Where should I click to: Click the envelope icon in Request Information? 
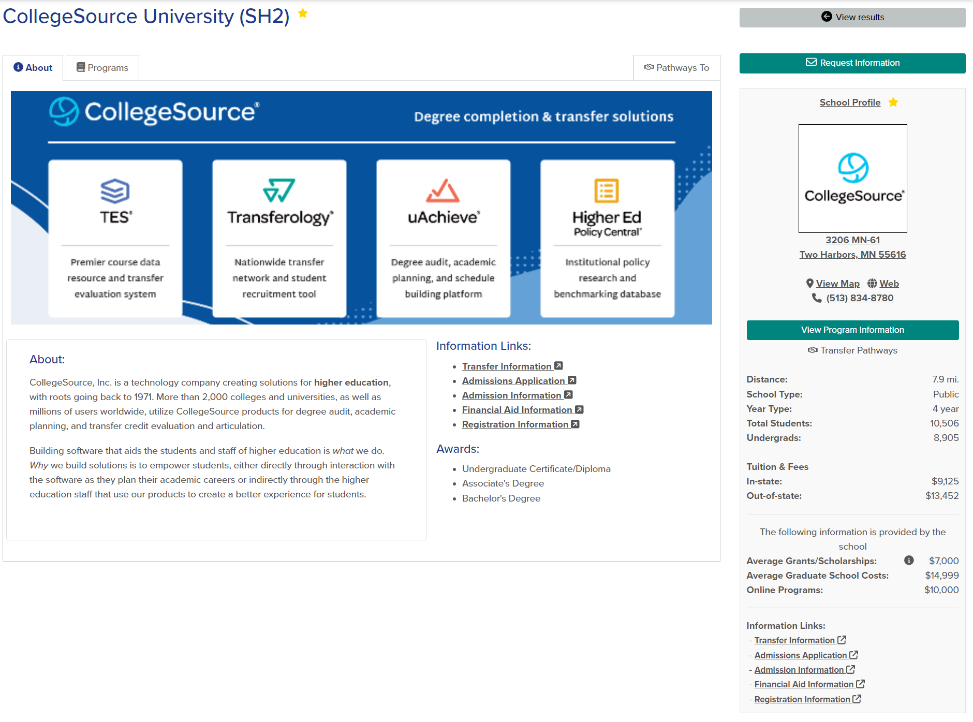coord(811,62)
